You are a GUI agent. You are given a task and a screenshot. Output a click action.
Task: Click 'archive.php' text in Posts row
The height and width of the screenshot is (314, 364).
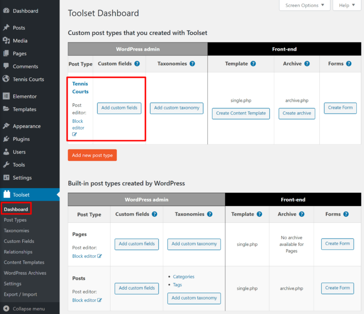click(291, 288)
